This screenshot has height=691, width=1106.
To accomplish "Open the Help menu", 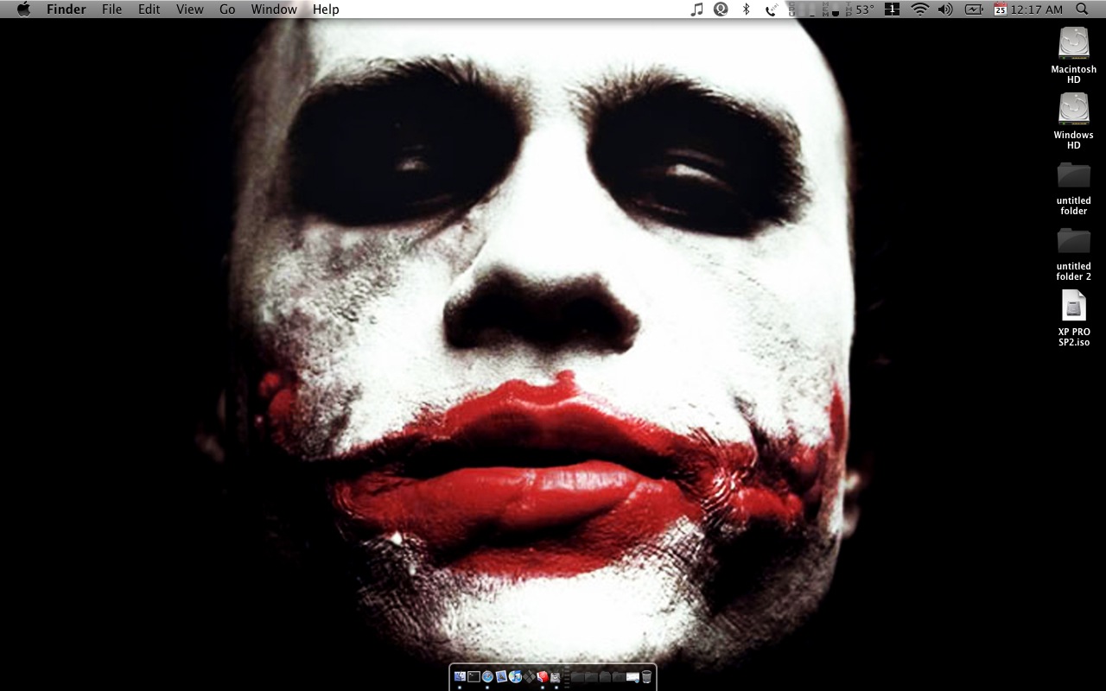I will click(x=326, y=10).
